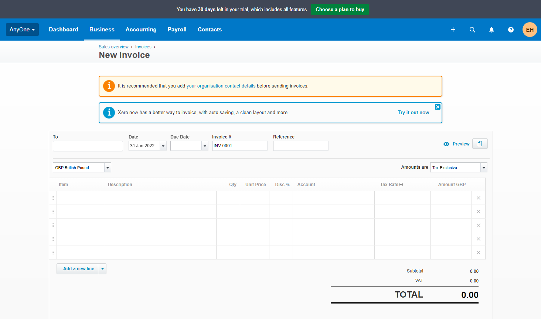Open the Date picker dropdown arrow

[x=163, y=146]
